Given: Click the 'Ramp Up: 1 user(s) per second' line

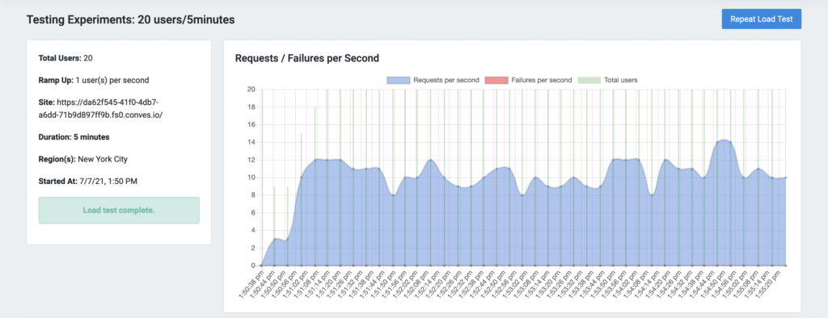Looking at the screenshot, I should pyautogui.click(x=94, y=80).
